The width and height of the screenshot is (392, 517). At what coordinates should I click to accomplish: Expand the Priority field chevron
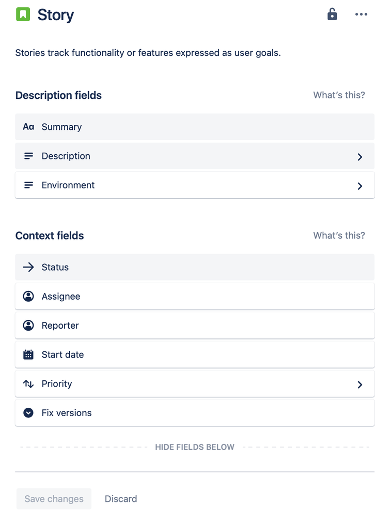pyautogui.click(x=360, y=385)
